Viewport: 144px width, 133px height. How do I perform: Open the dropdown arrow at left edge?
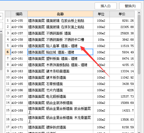coord(1,16)
